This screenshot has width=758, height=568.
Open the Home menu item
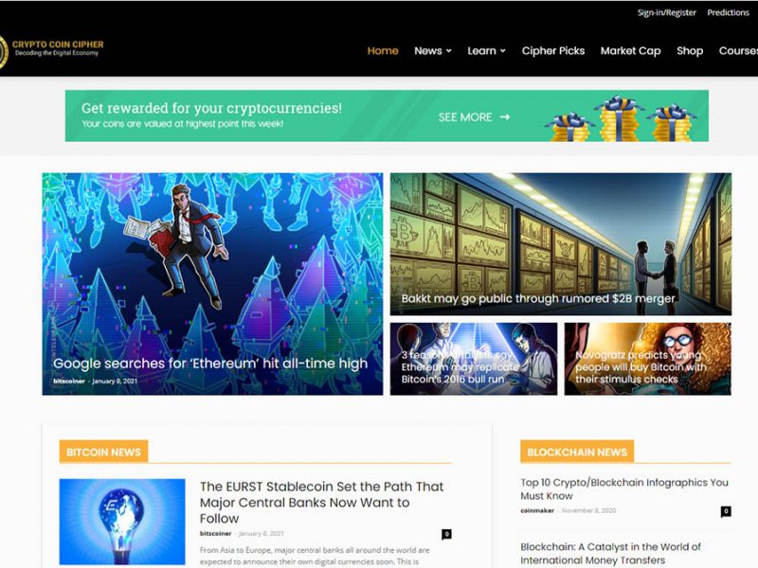383,51
